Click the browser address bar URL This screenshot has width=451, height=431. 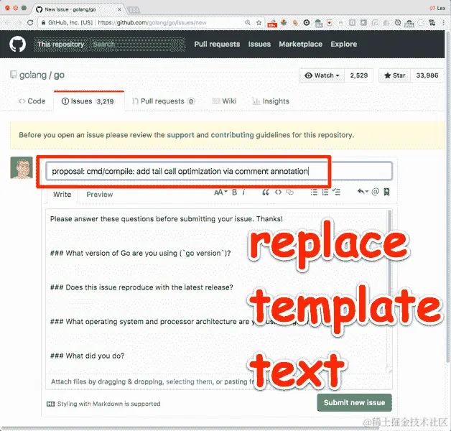[x=152, y=22]
